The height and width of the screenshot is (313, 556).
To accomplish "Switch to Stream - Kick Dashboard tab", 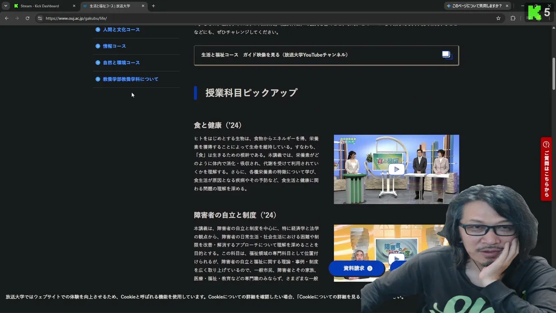I will tap(44, 6).
